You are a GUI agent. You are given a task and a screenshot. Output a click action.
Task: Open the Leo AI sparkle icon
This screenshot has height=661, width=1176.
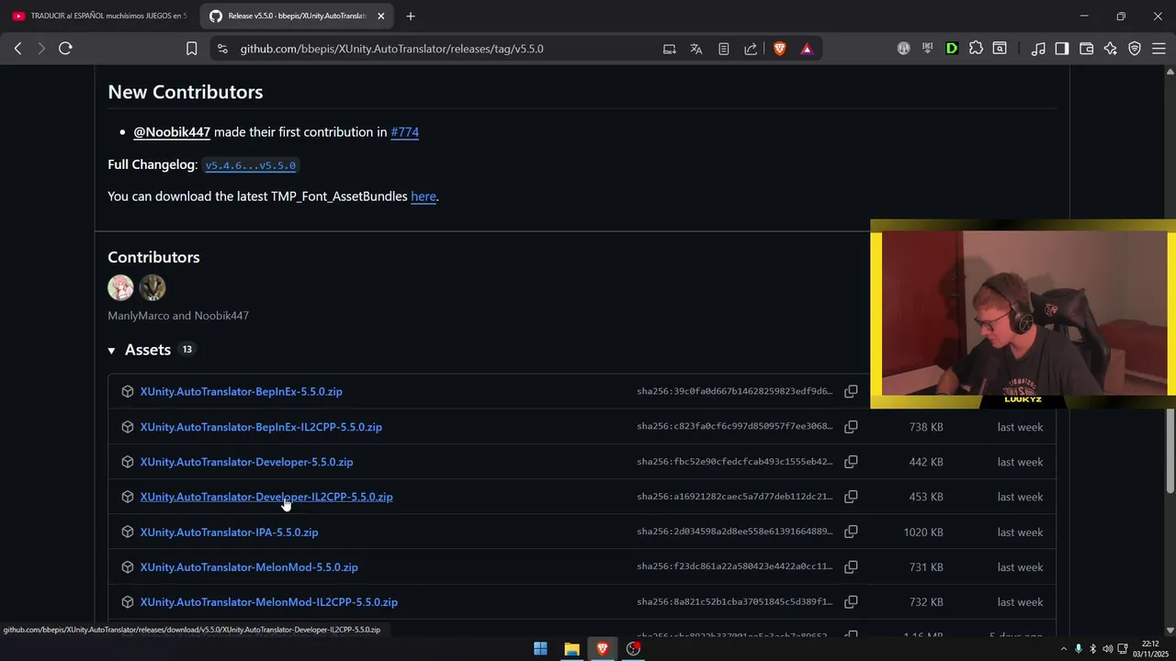[x=1110, y=49]
